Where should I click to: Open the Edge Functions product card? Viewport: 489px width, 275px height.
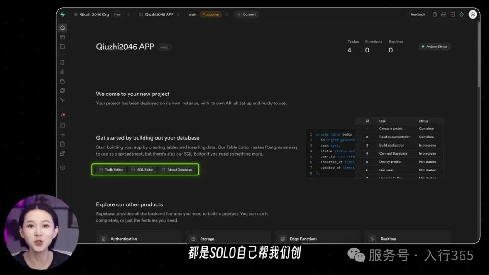click(317, 238)
